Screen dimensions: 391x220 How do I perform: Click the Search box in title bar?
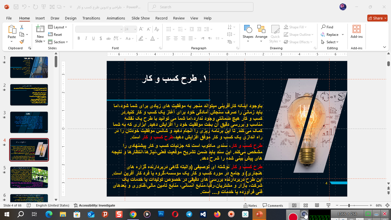[x=201, y=7]
